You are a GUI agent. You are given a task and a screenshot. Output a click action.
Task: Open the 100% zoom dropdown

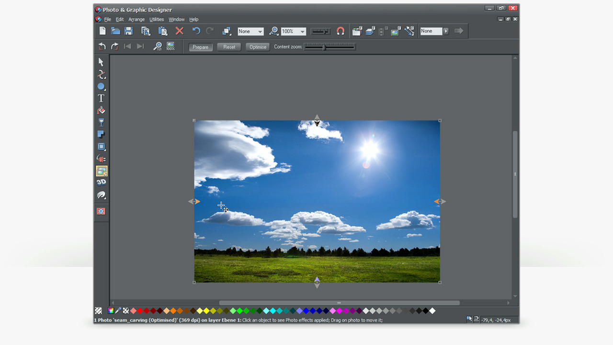[x=293, y=31]
